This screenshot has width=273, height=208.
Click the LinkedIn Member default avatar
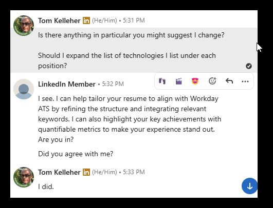[24, 89]
